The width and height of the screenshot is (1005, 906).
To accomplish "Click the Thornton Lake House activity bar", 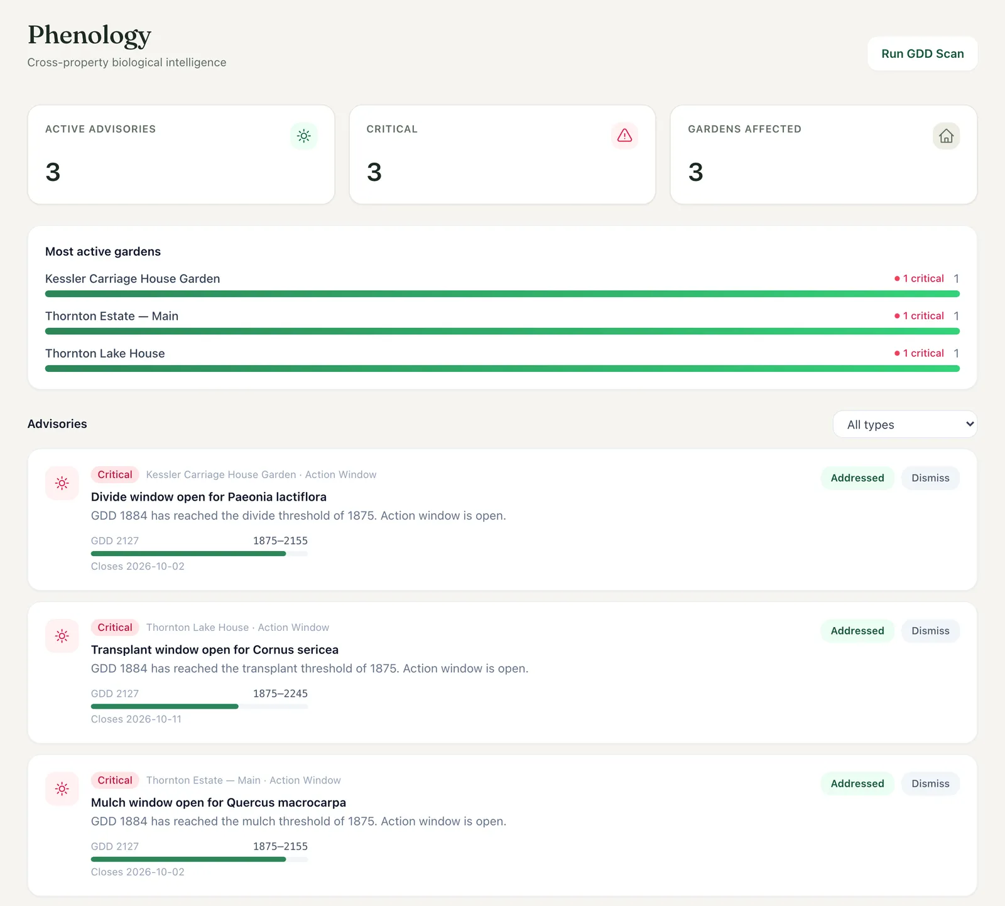I will [x=503, y=369].
